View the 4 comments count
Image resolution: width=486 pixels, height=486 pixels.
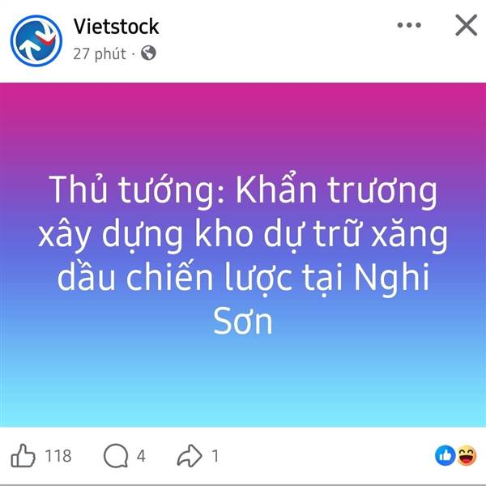pos(141,456)
